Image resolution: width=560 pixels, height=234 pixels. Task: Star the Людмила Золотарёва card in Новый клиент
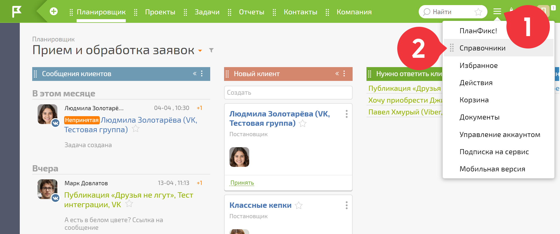tap(303, 123)
